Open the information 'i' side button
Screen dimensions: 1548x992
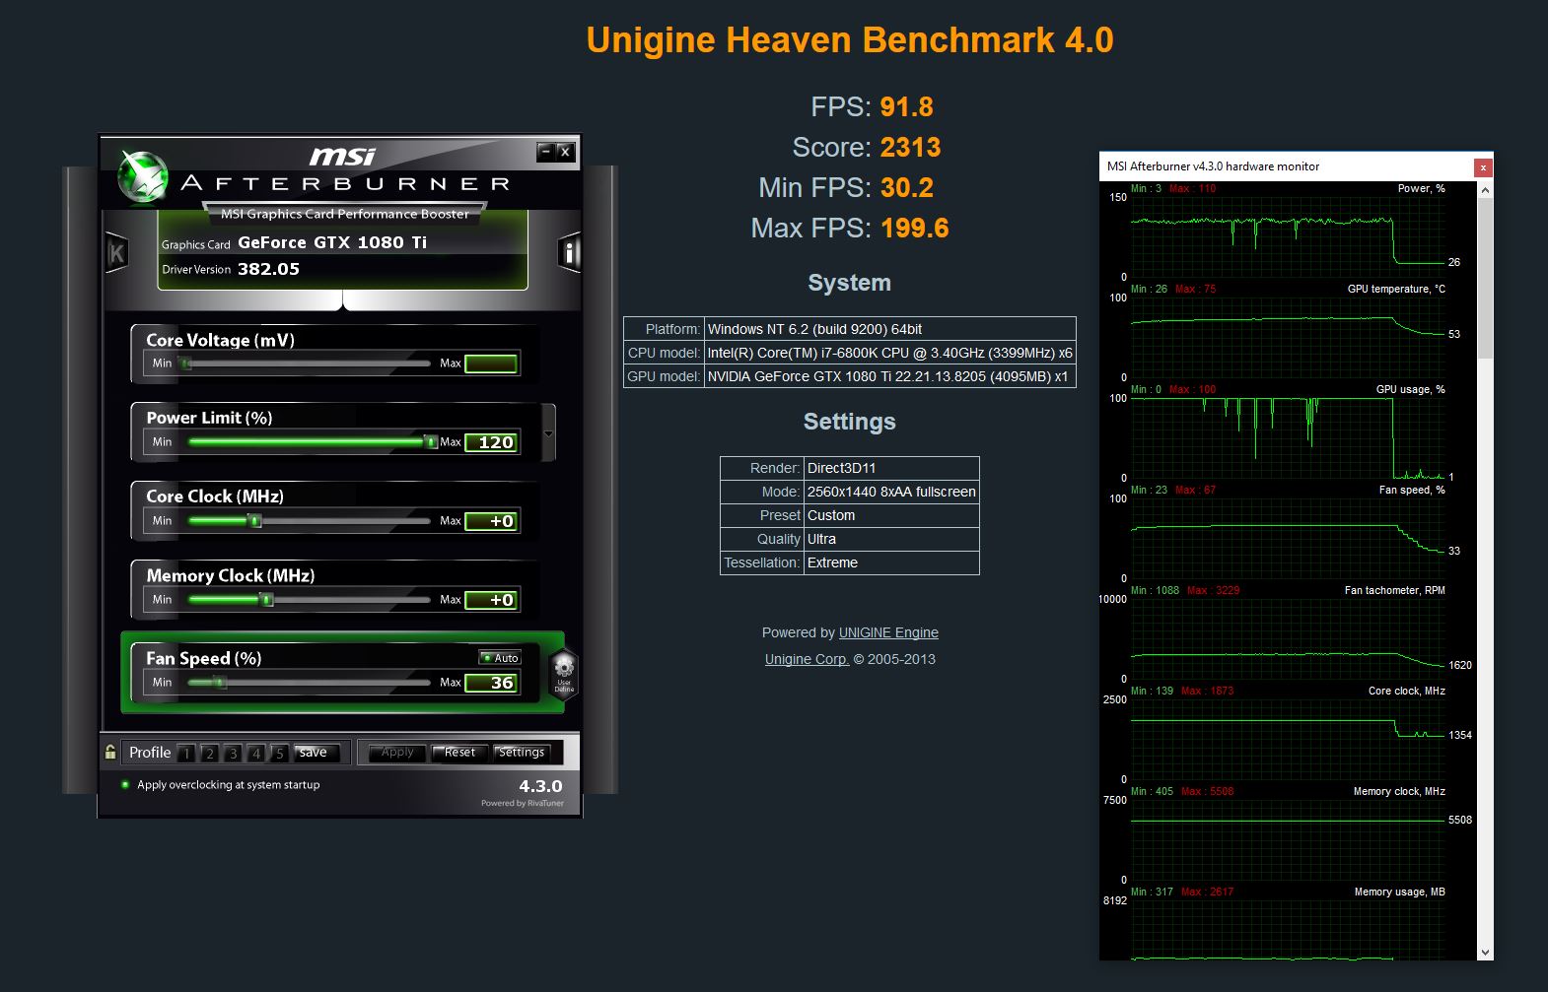point(569,253)
